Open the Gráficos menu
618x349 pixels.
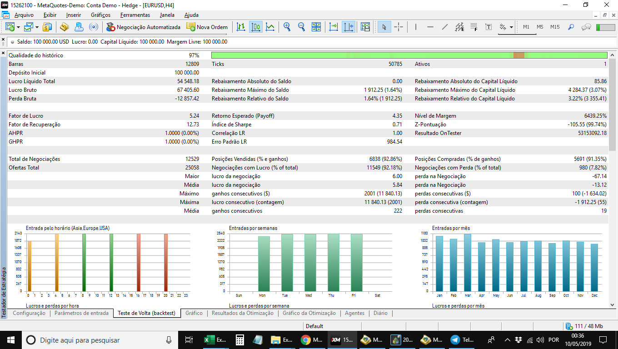[x=100, y=15]
